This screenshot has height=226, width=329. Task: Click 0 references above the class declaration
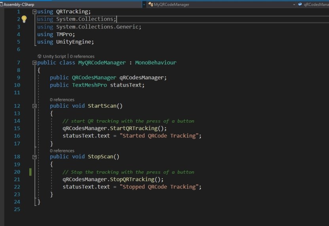tap(82, 56)
